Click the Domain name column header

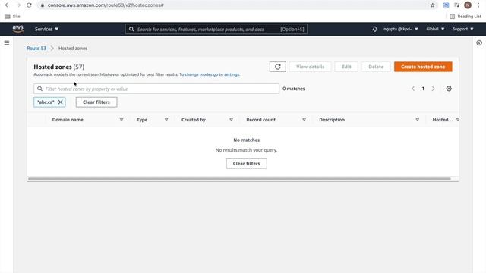(x=68, y=120)
